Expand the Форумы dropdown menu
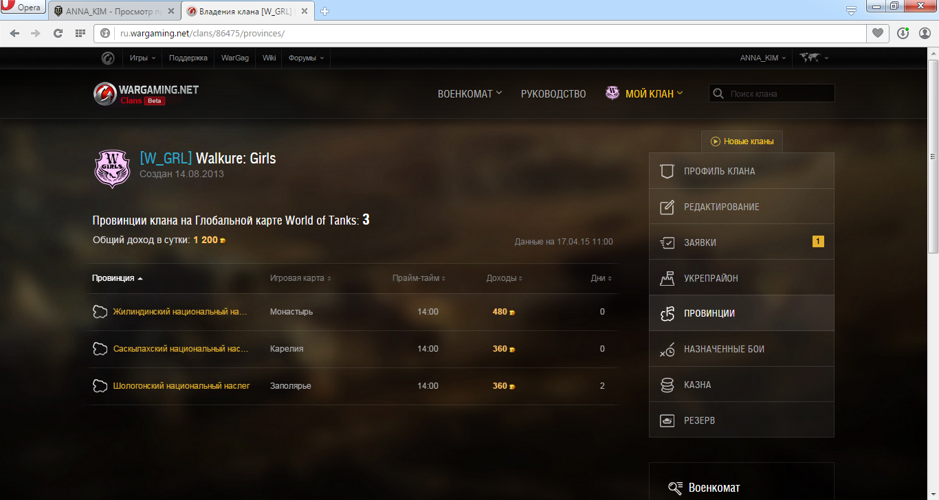The height and width of the screenshot is (500, 939). (x=306, y=58)
